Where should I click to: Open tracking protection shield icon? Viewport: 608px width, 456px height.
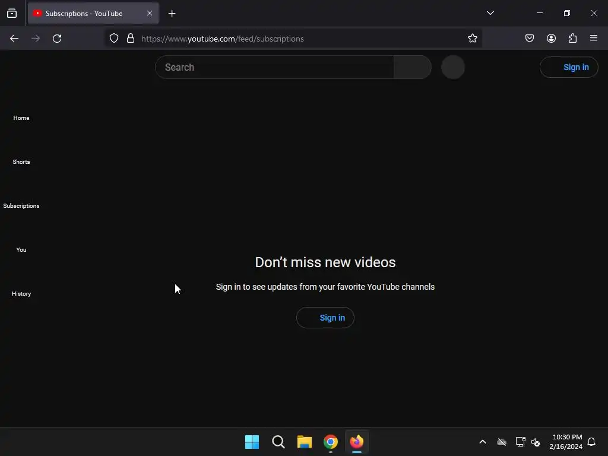coord(113,39)
